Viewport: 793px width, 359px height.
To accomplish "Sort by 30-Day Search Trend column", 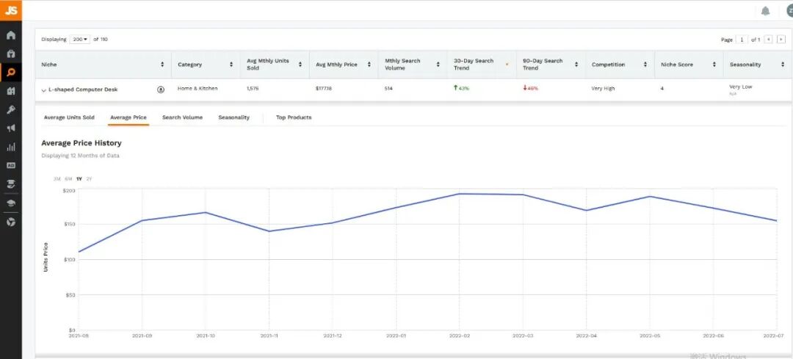I will [507, 64].
